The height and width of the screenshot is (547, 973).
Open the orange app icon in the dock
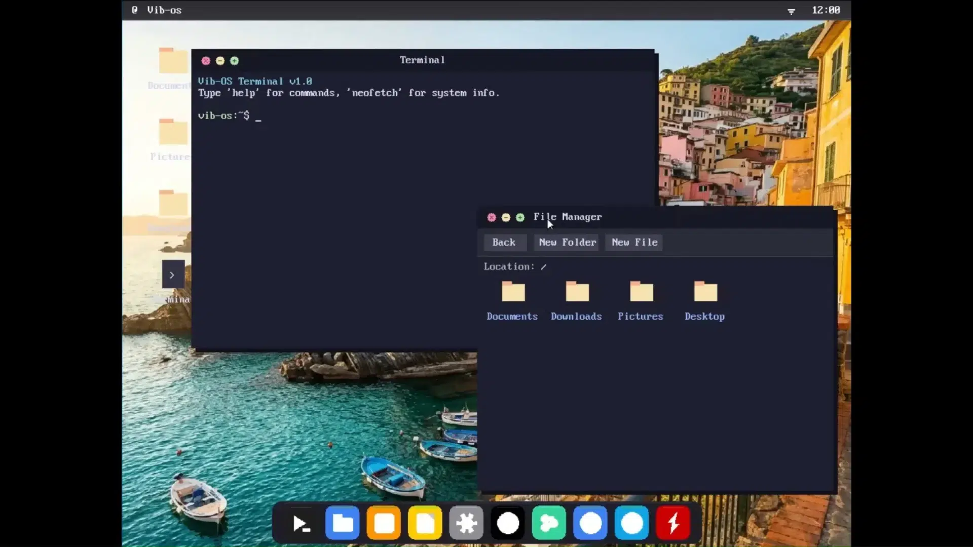384,523
